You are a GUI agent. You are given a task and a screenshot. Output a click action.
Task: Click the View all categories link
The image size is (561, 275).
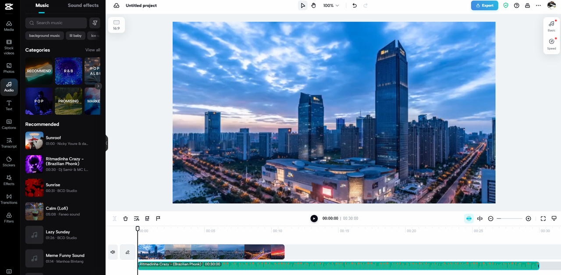coord(92,50)
